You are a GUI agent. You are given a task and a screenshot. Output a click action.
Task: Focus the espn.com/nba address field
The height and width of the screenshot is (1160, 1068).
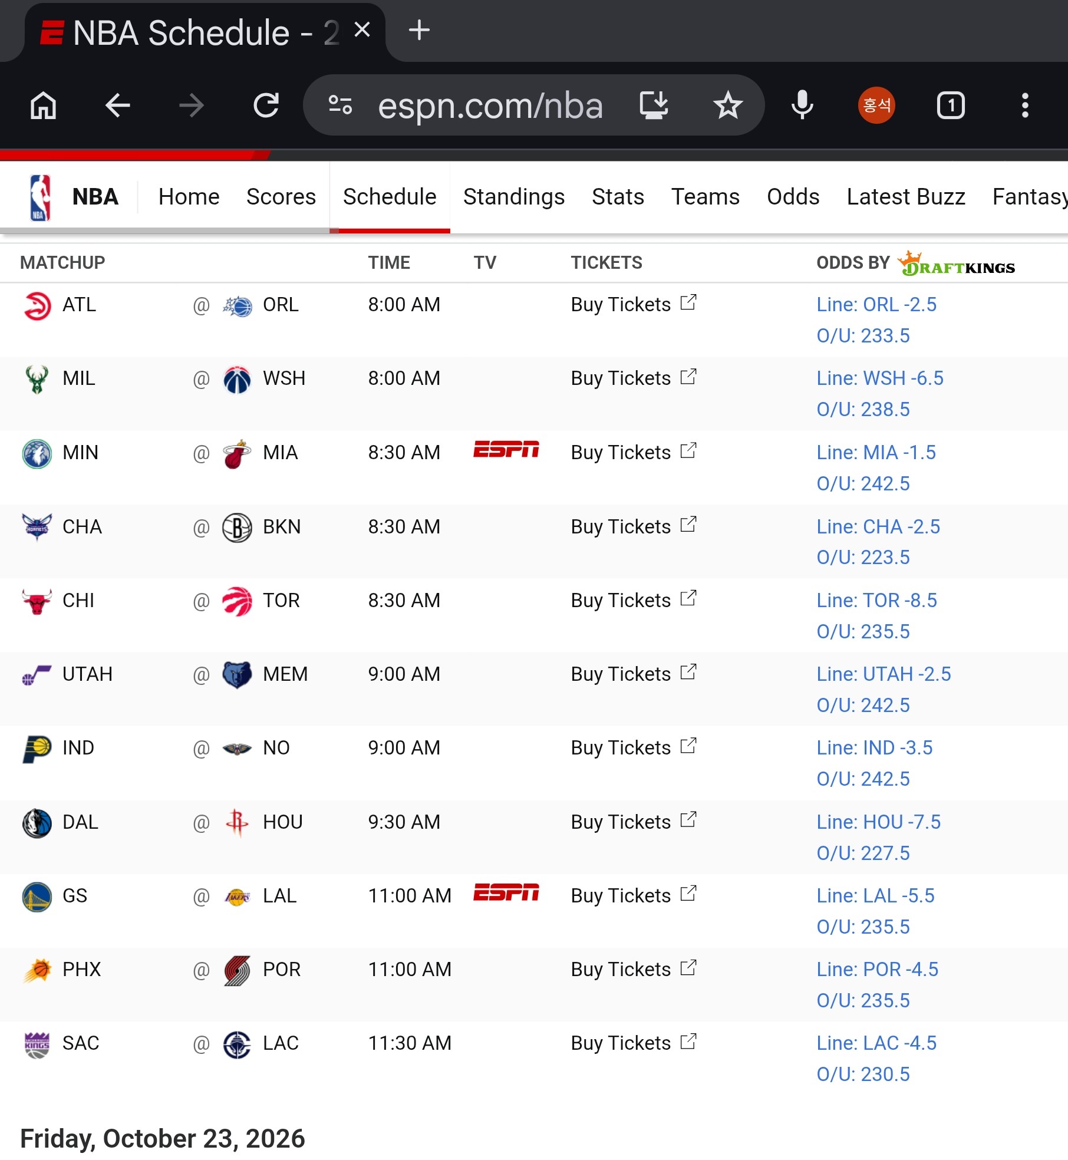490,106
